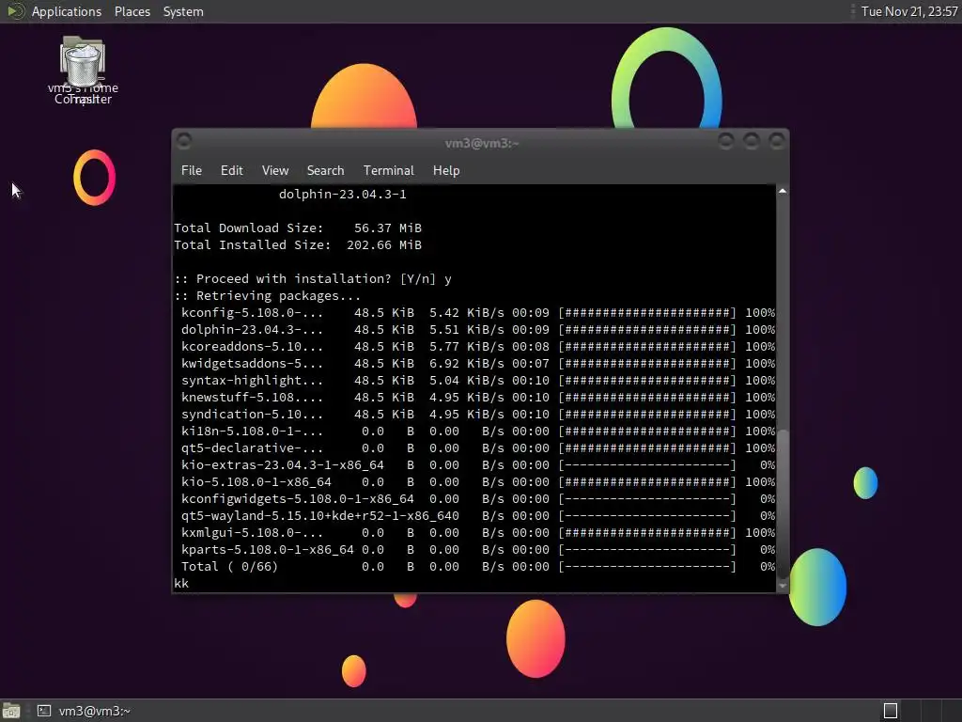Click the kconfigwidgets package row
The width and height of the screenshot is (962, 722).
(x=478, y=499)
